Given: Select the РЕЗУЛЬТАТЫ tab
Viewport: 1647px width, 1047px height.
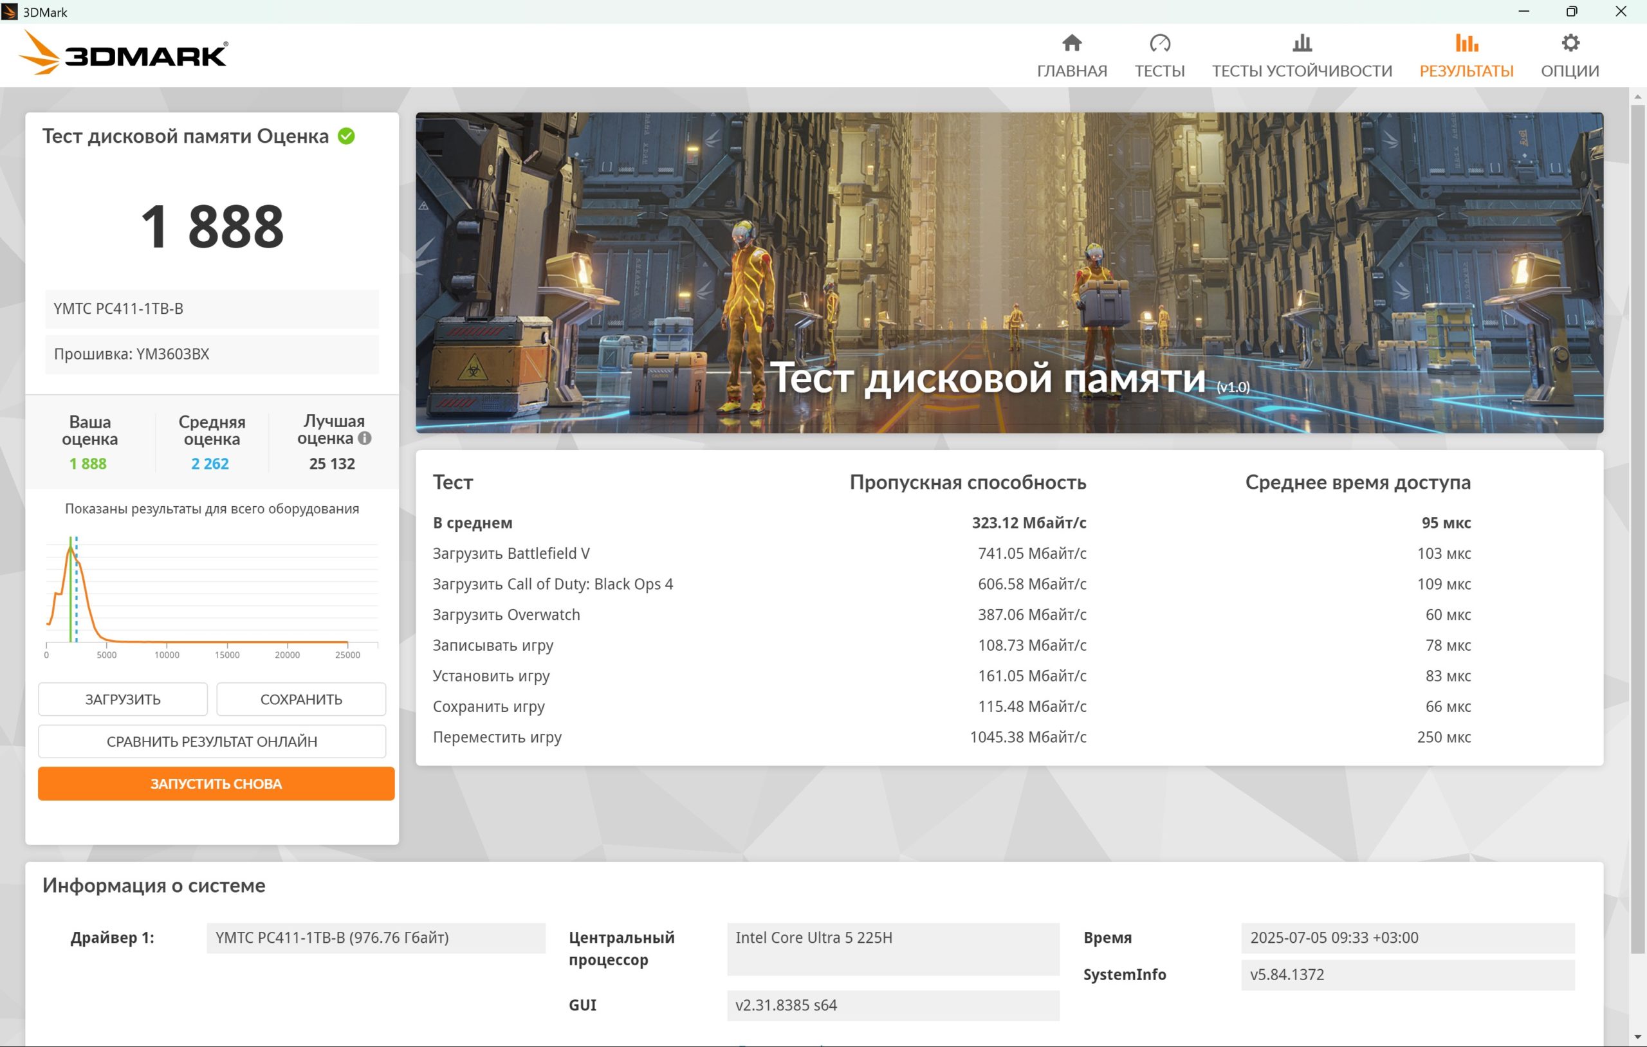Looking at the screenshot, I should [x=1466, y=56].
